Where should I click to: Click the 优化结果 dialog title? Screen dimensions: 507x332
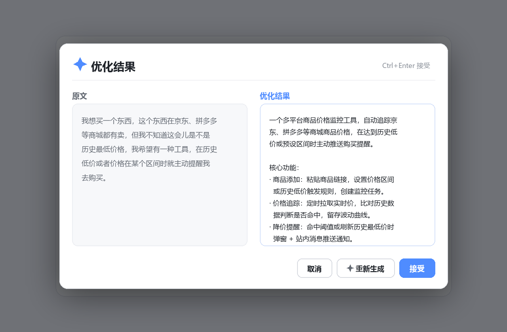coord(113,67)
